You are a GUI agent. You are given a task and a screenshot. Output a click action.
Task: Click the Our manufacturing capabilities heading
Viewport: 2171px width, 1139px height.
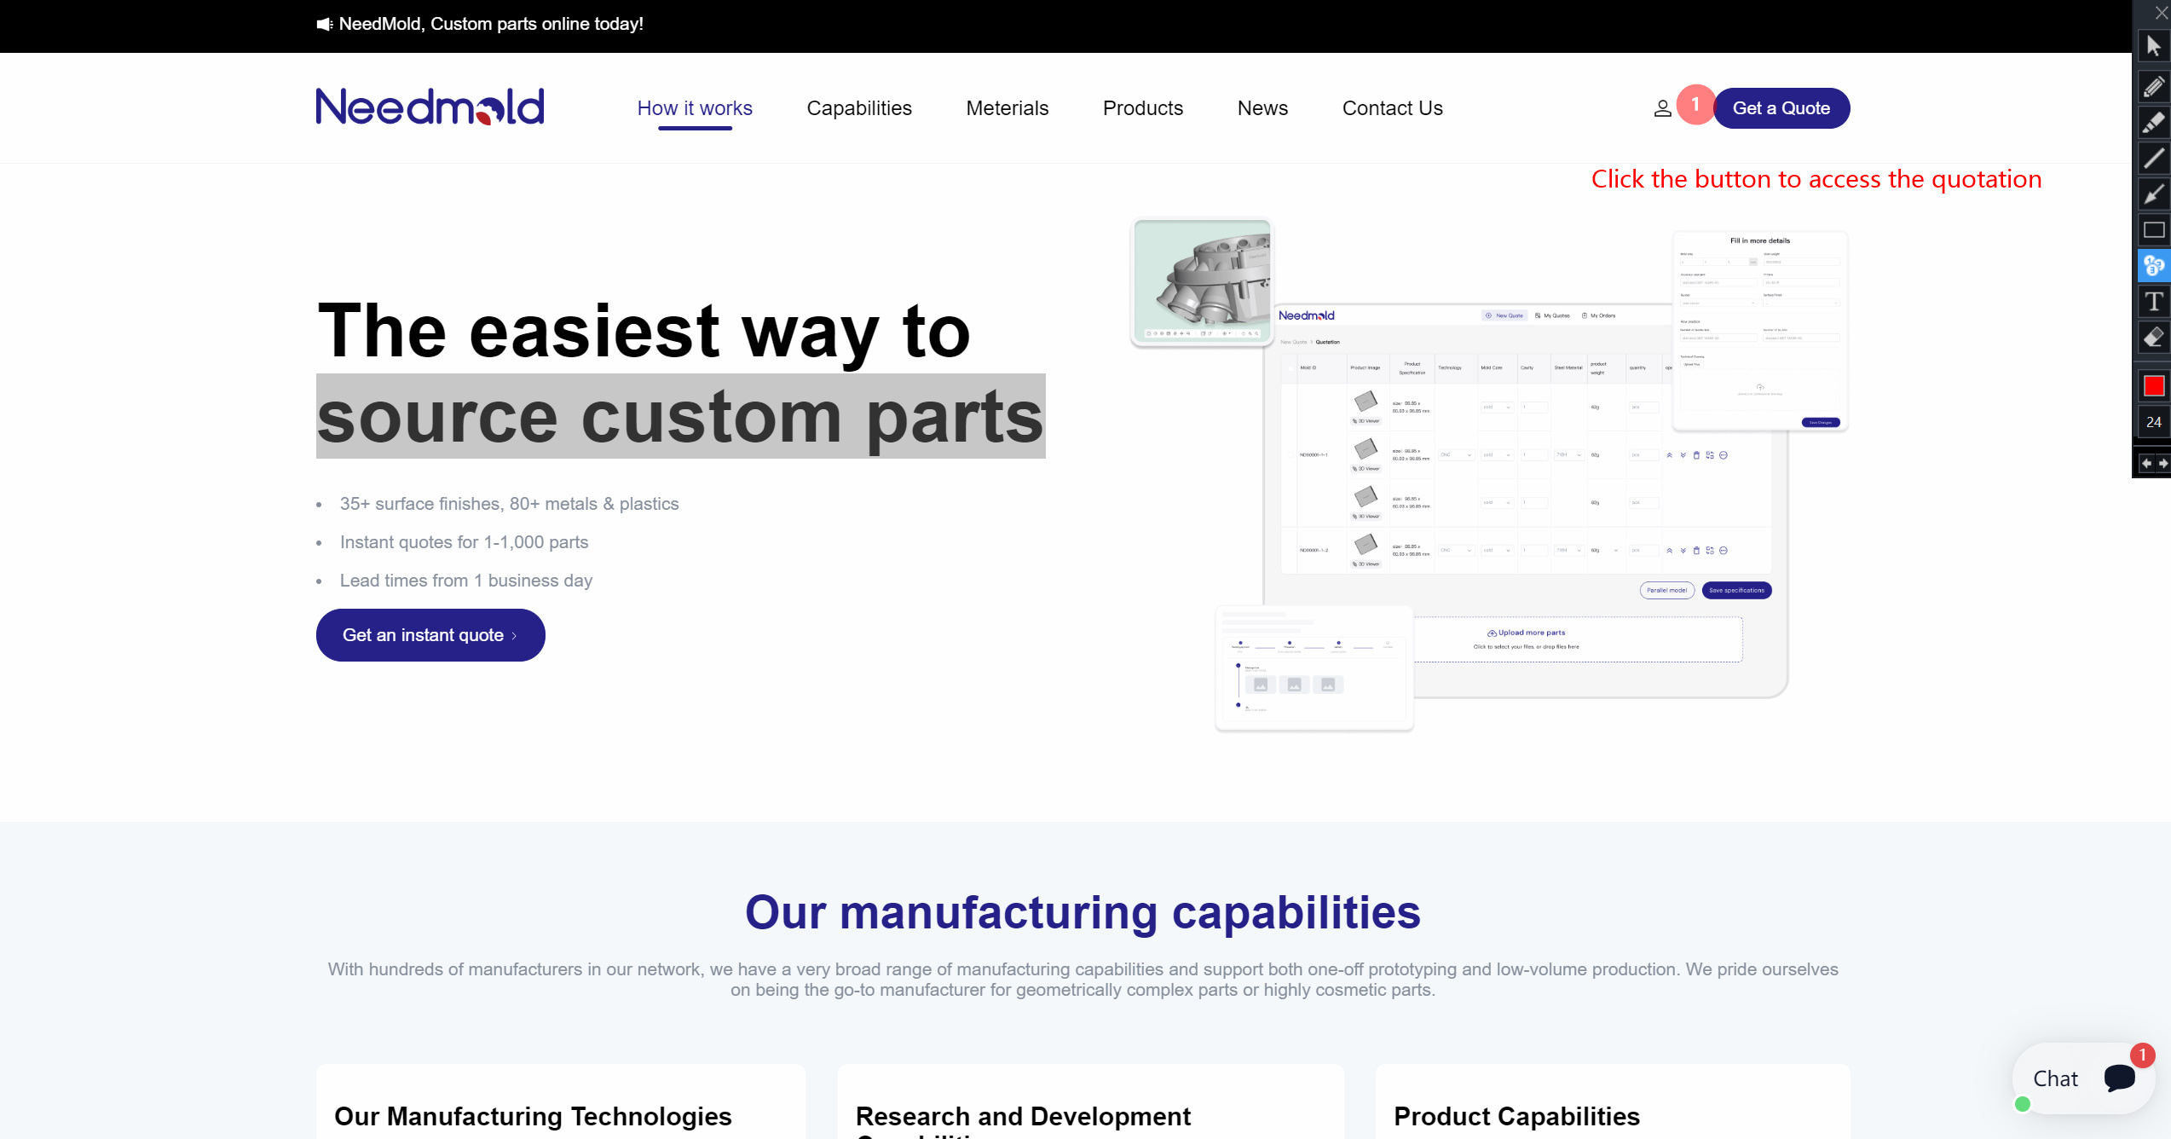(x=1083, y=912)
